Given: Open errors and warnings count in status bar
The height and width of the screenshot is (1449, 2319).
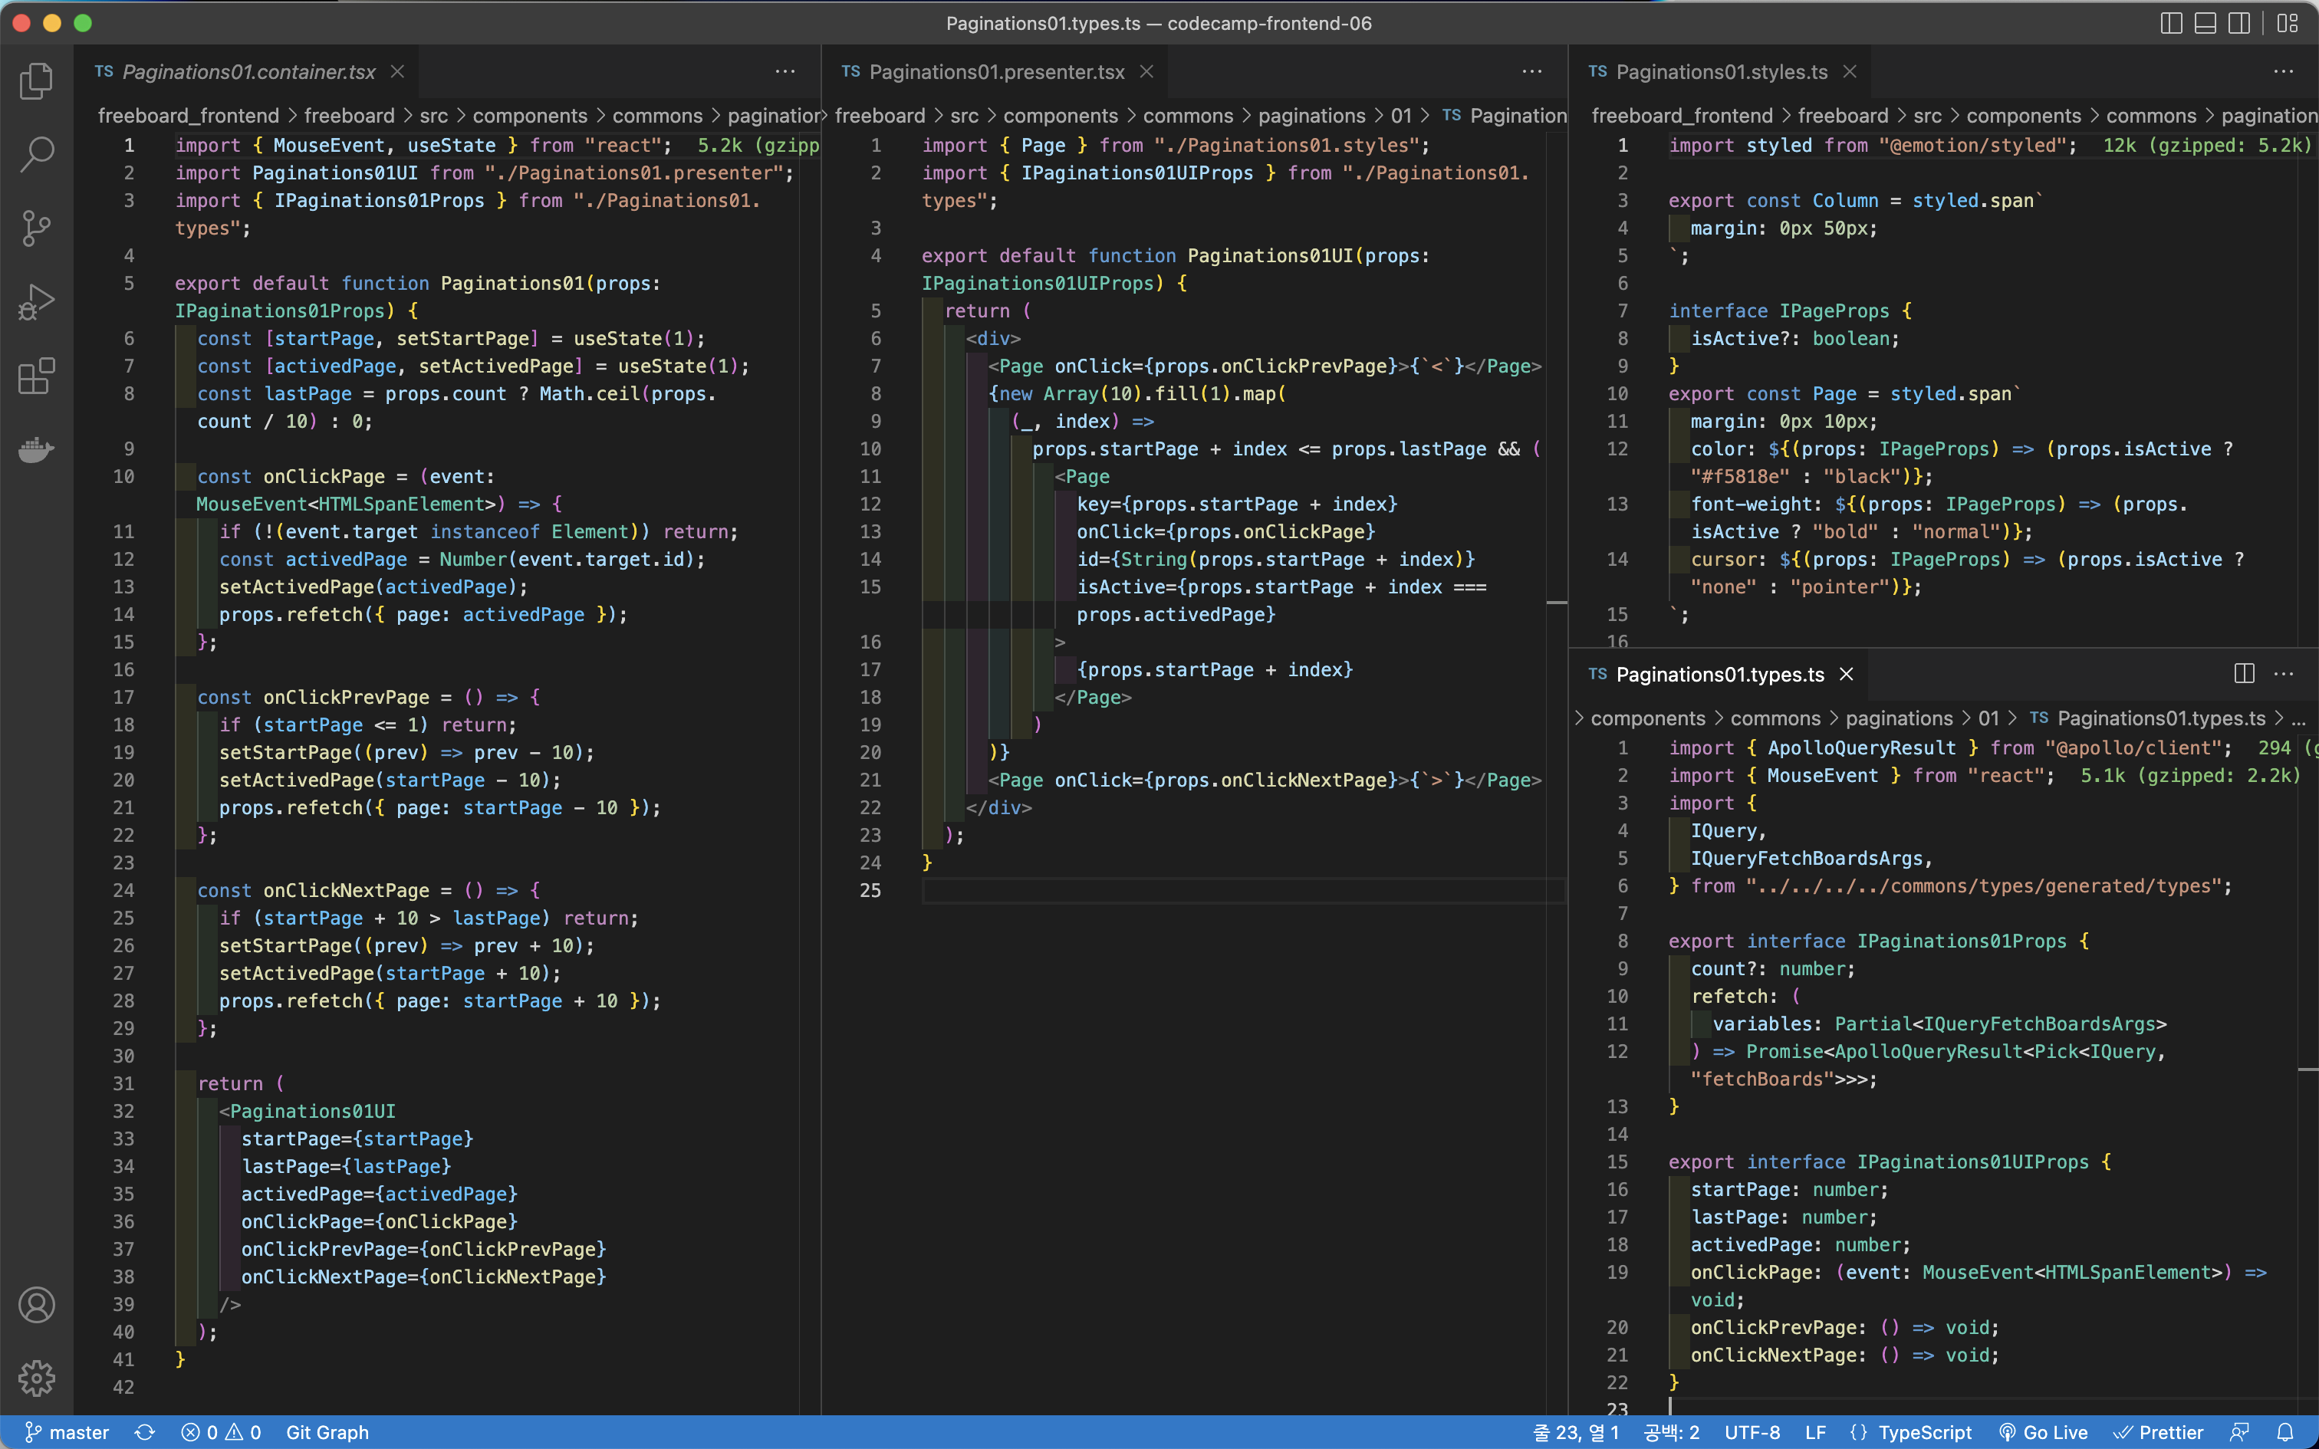Looking at the screenshot, I should click(x=222, y=1432).
